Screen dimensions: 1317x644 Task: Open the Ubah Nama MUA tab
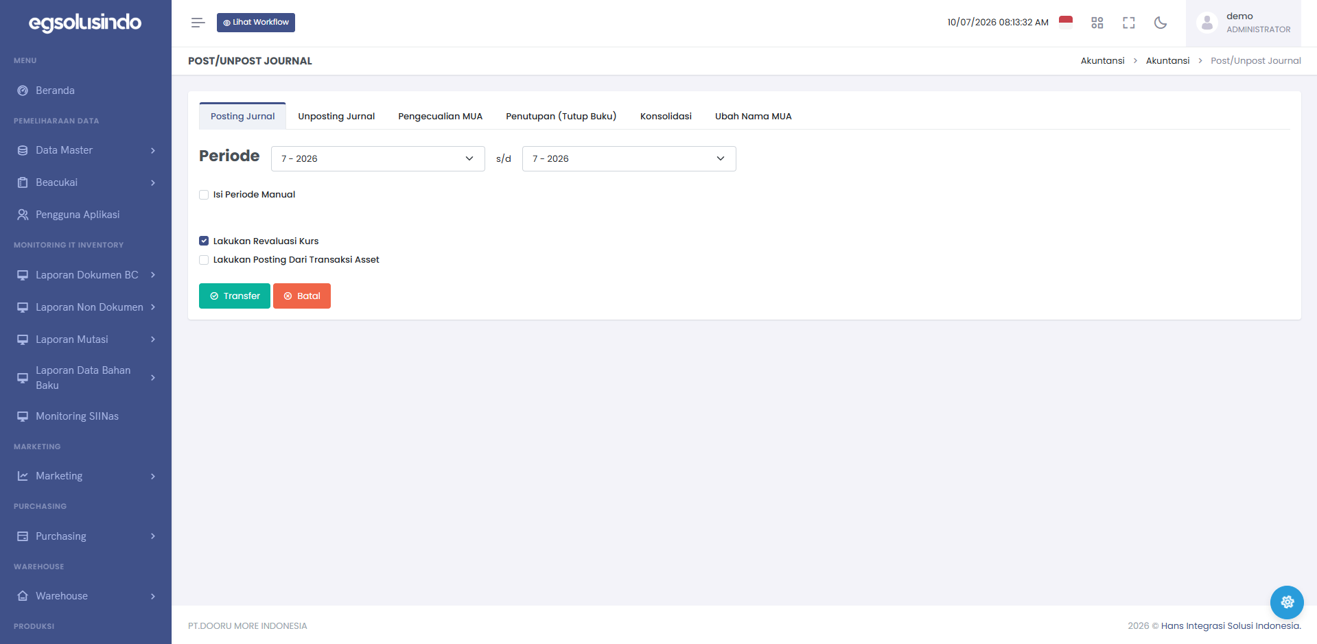coord(754,117)
